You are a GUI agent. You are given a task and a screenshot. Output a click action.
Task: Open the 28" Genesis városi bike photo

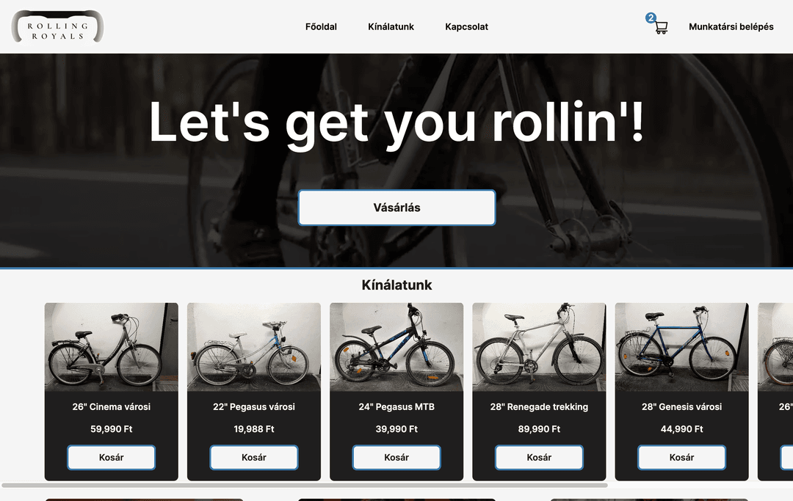click(681, 347)
